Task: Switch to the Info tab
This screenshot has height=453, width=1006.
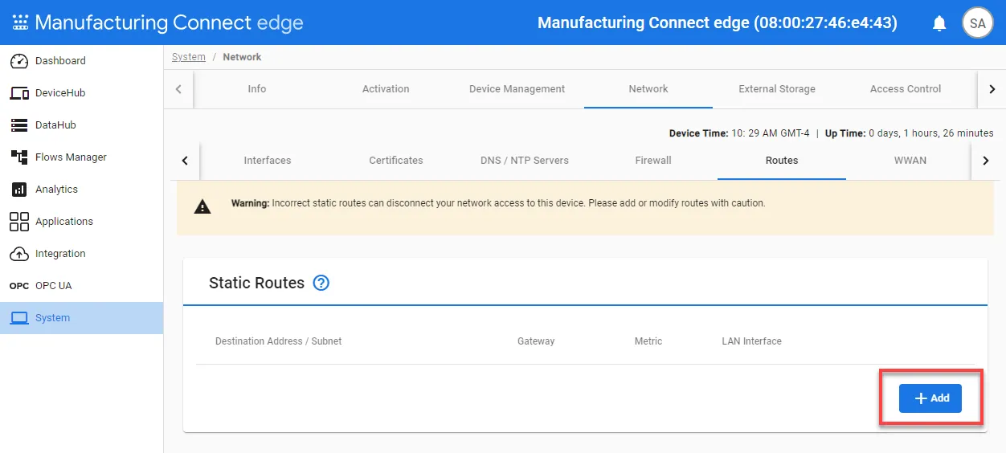Action: [257, 89]
